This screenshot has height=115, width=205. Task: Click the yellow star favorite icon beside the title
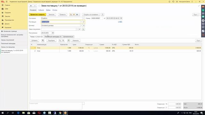pyautogui.click(x=39, y=6)
